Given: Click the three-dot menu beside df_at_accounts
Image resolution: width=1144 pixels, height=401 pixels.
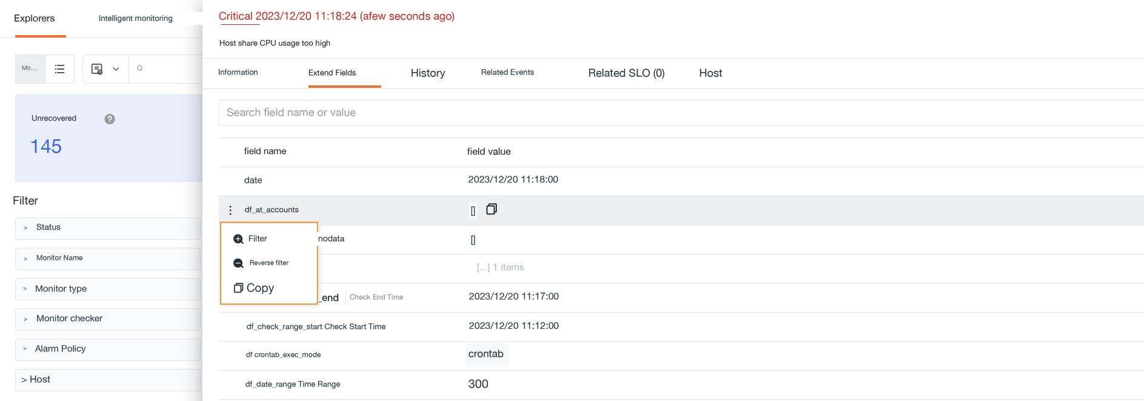Looking at the screenshot, I should pos(230,210).
